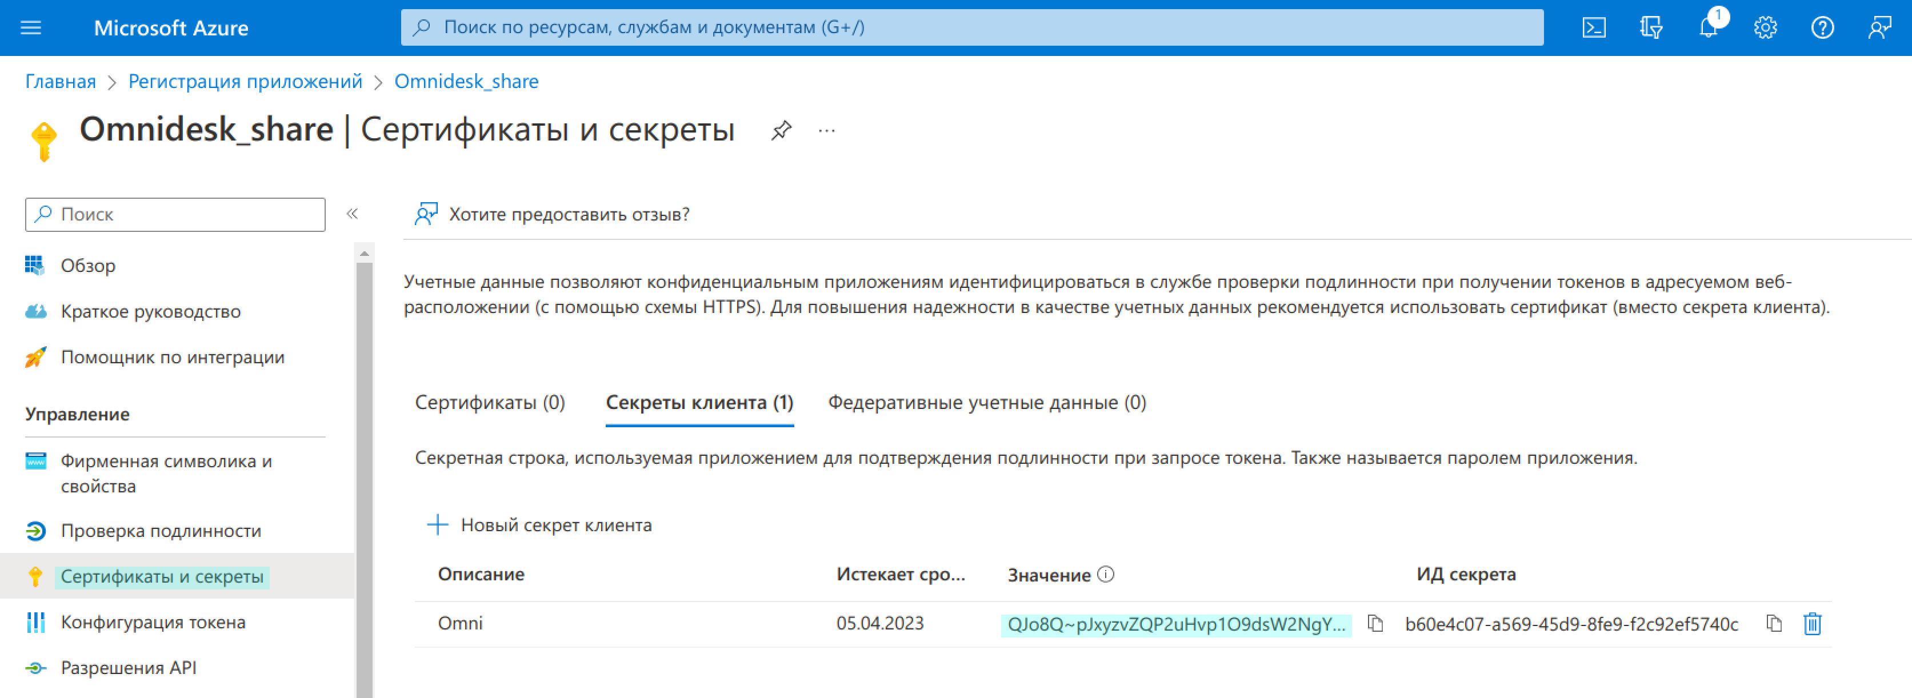This screenshot has width=1912, height=698.
Task: Switch to Секреты клиента (1) tab
Action: pyautogui.click(x=699, y=403)
